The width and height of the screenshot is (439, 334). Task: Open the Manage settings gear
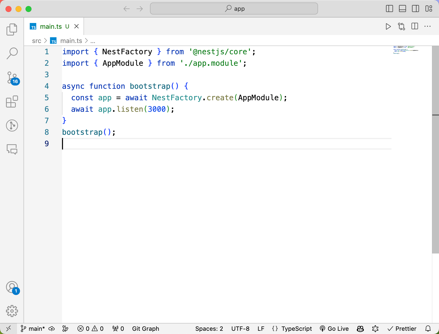(12, 311)
